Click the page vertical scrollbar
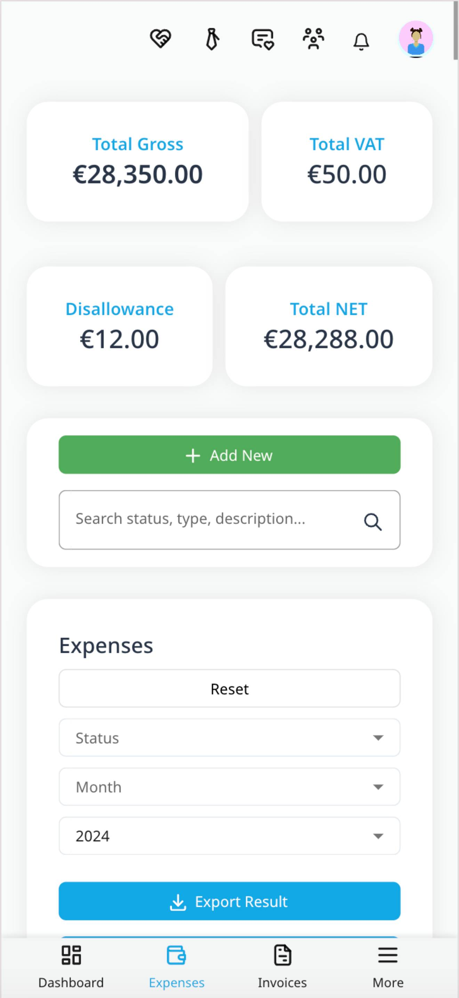The width and height of the screenshot is (459, 998). click(x=456, y=30)
